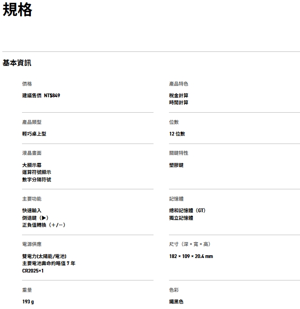The height and width of the screenshot is (309, 300).
Task: Select the 獨立記憶體 memory entry
Action: pyautogui.click(x=181, y=218)
